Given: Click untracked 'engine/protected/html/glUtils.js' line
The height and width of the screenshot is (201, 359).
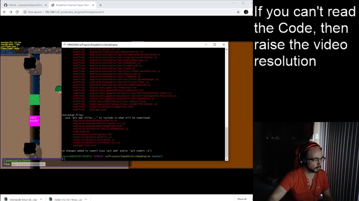Looking at the screenshot, I should pyautogui.click(x=95, y=121).
